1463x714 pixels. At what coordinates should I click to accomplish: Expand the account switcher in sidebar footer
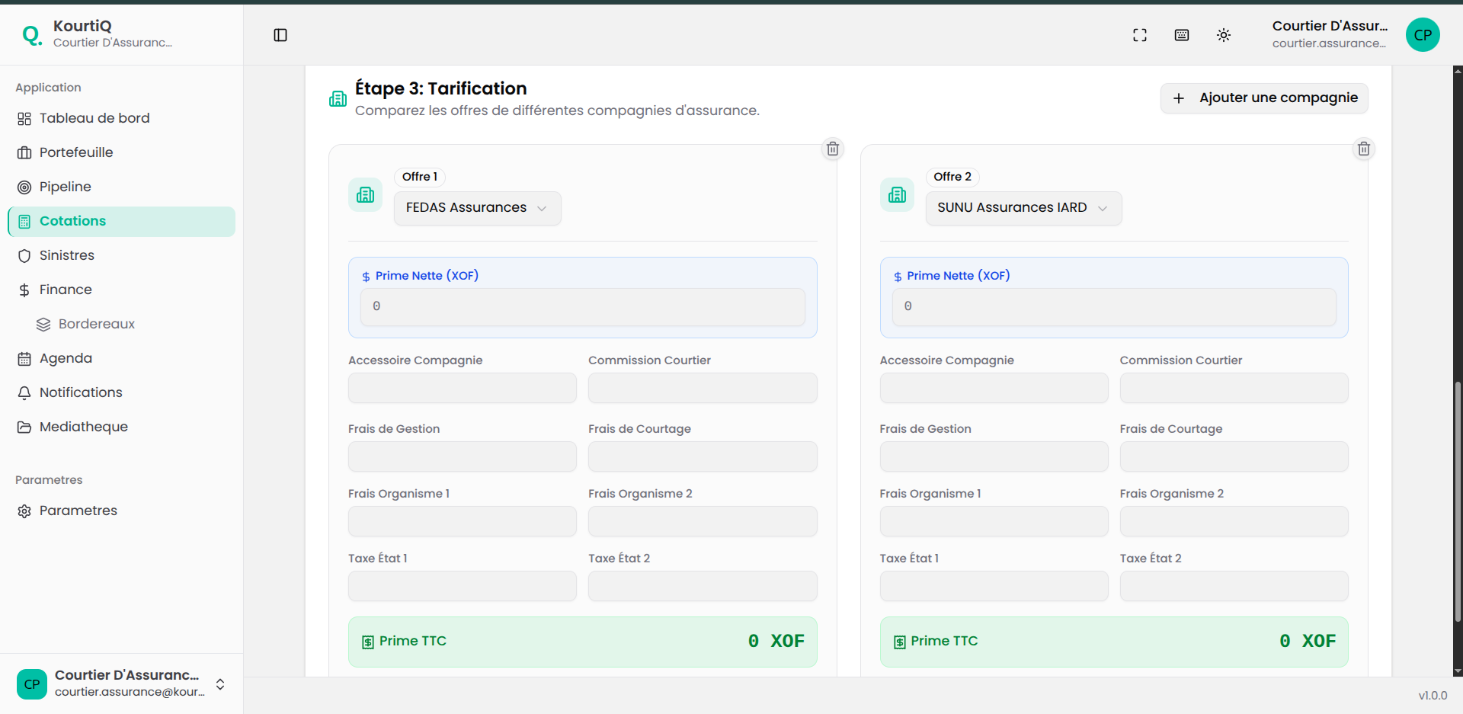point(220,684)
